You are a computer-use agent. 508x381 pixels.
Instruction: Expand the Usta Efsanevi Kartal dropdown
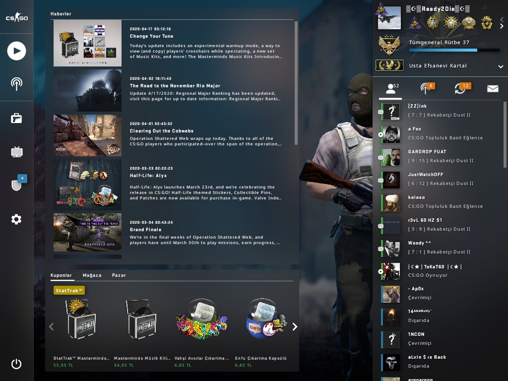tap(501, 66)
